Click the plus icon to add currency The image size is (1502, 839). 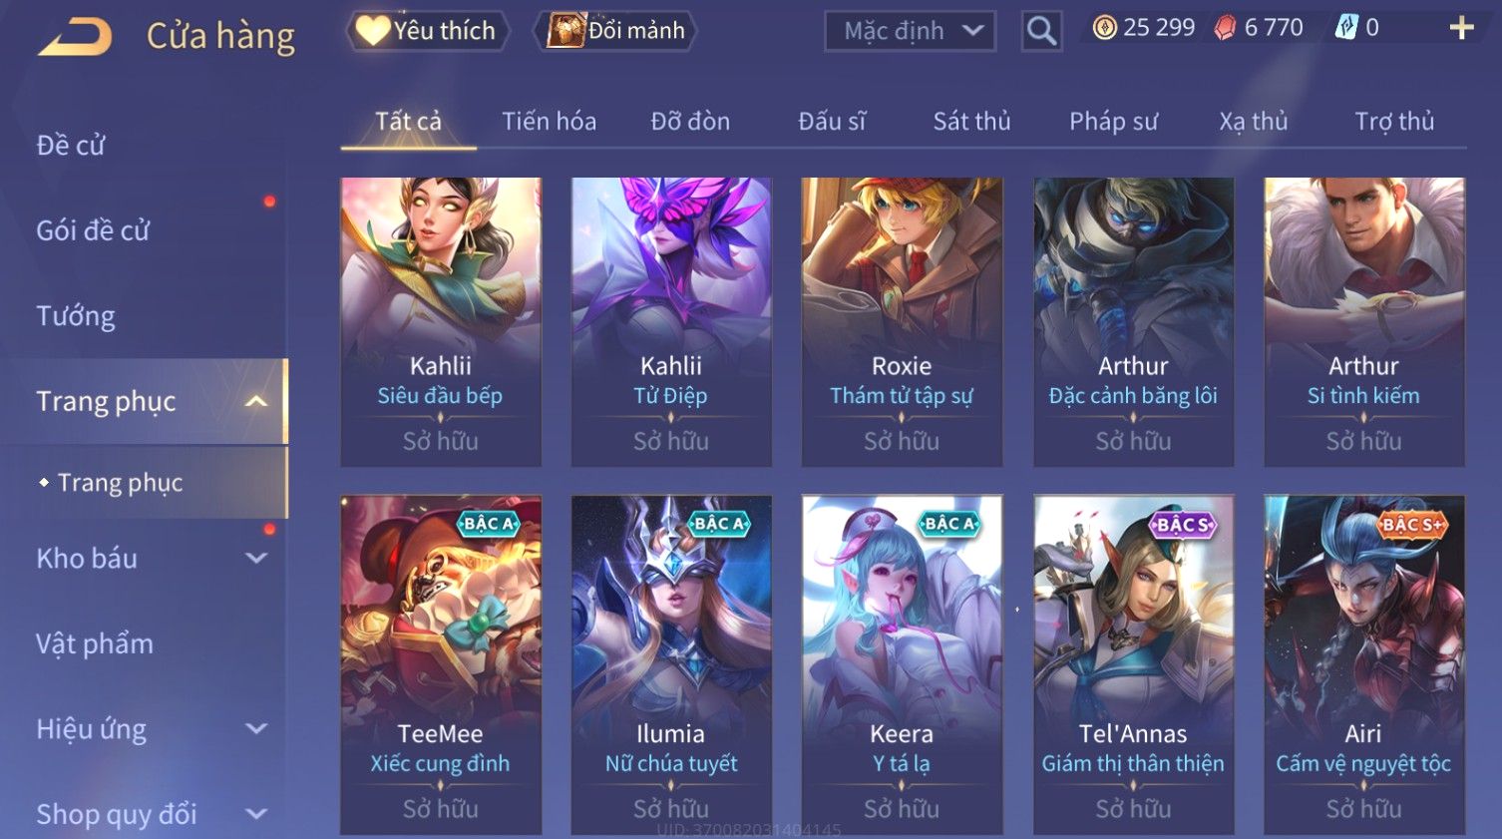tap(1461, 28)
